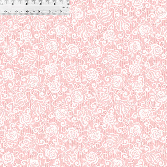Click the upside-down 10 on the centimeter scale
The image size is (167, 167).
(27, 11)
